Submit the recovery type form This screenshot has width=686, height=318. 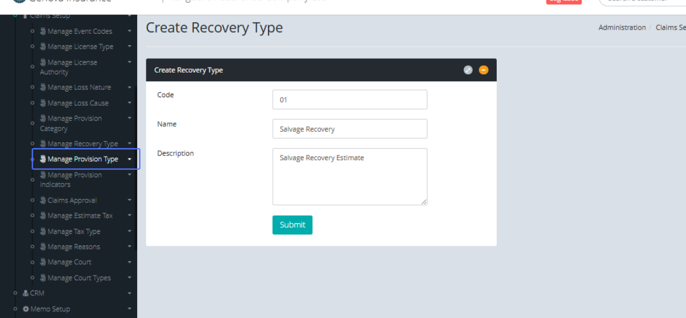[292, 225]
